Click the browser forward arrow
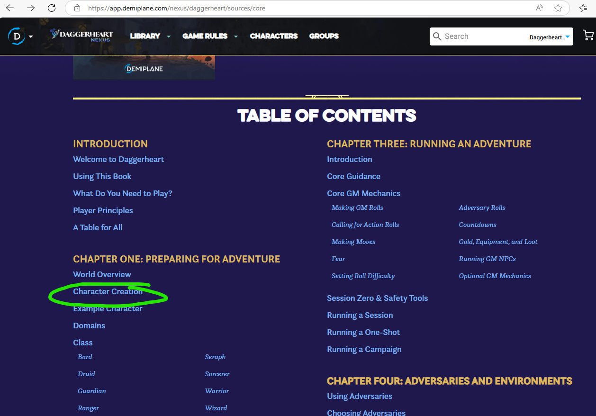 click(31, 8)
